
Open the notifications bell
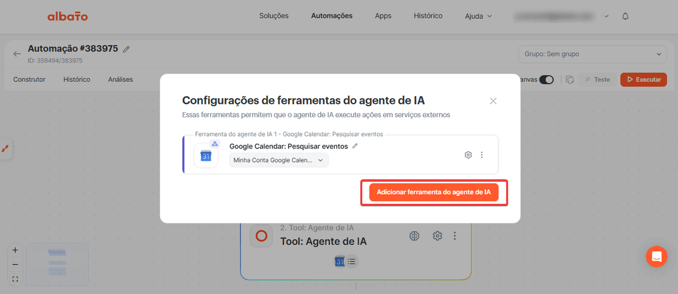point(625,16)
